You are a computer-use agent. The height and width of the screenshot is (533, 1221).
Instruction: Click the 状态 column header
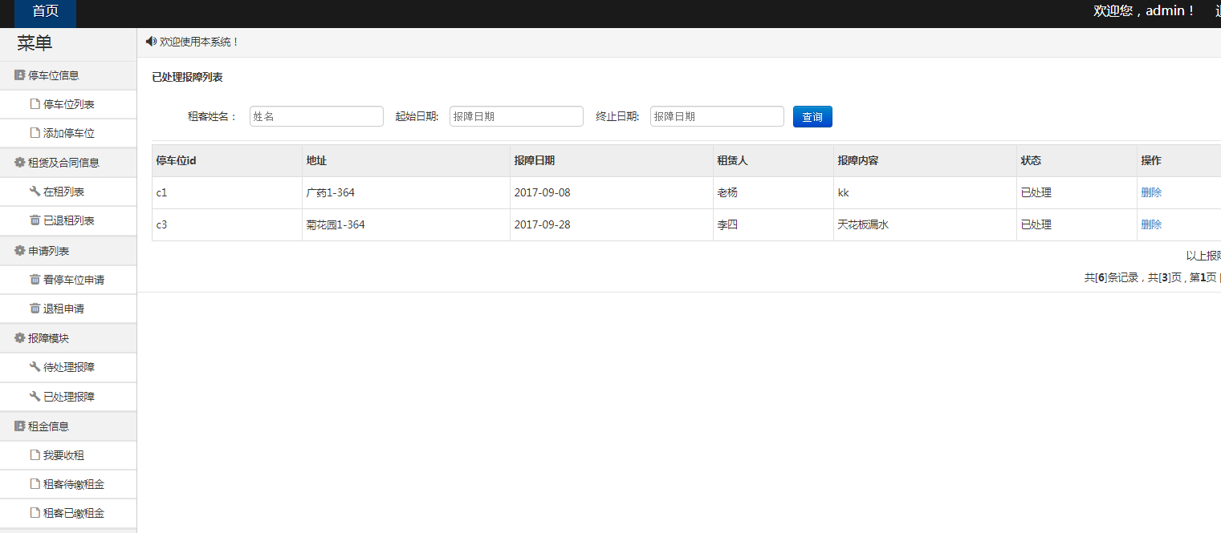point(1077,160)
